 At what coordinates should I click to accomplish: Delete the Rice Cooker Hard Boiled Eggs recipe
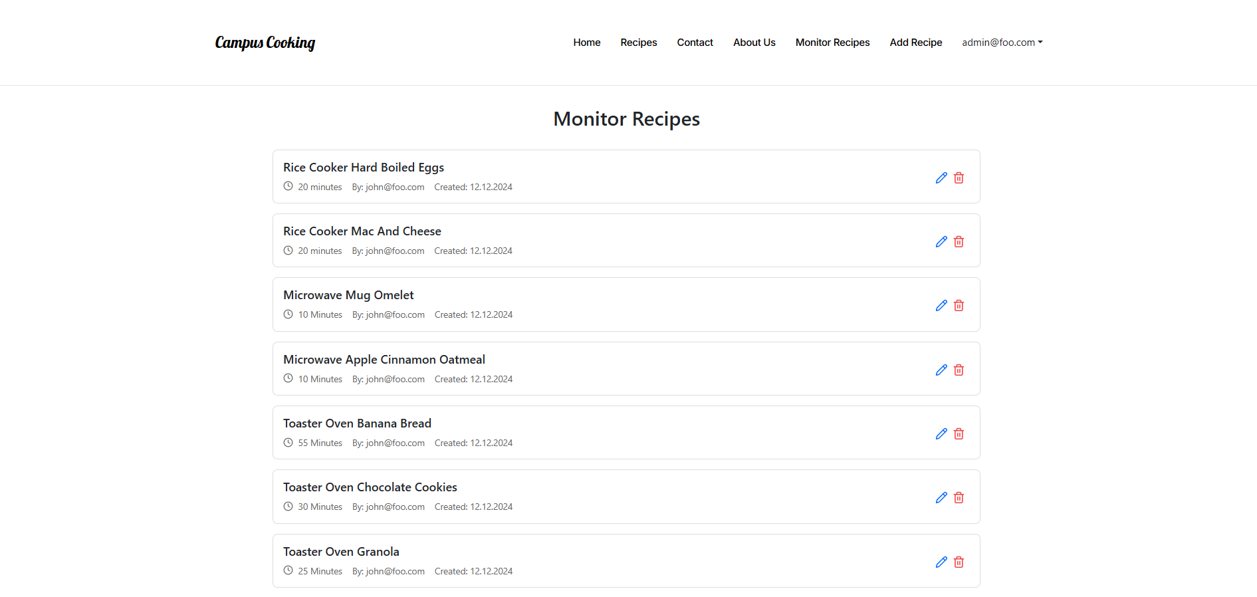(x=959, y=178)
